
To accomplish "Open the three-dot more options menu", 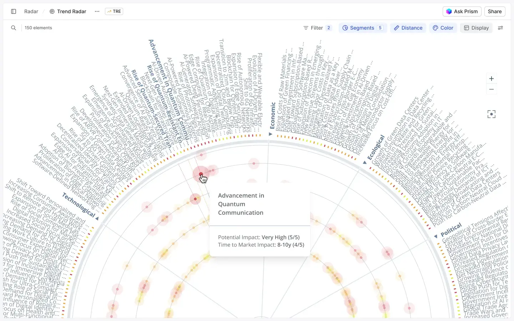I will [97, 11].
